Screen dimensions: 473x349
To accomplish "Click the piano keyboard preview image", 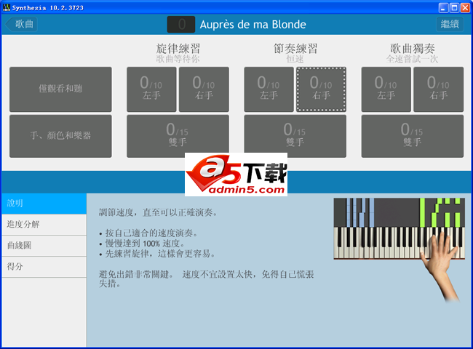I will [x=399, y=228].
